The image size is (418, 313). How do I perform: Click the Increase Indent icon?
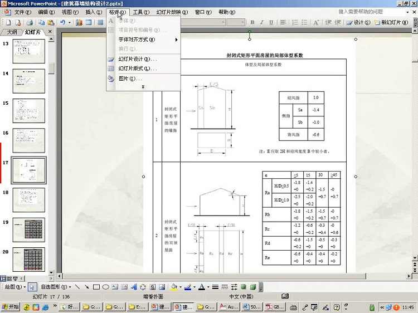click(x=338, y=22)
